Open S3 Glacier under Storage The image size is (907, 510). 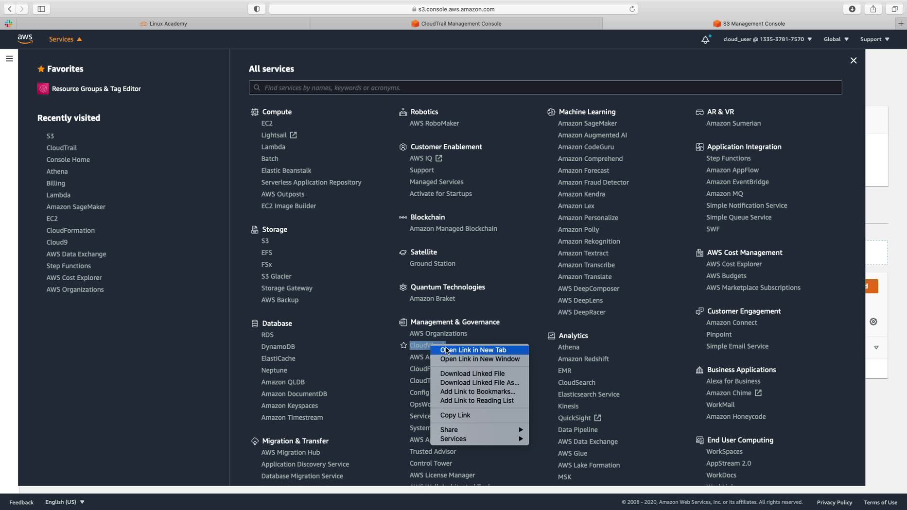(x=276, y=276)
